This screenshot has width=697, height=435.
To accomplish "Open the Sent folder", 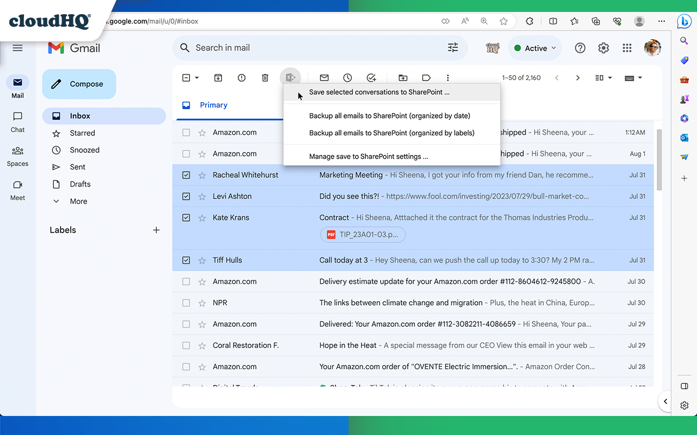I will (x=77, y=167).
